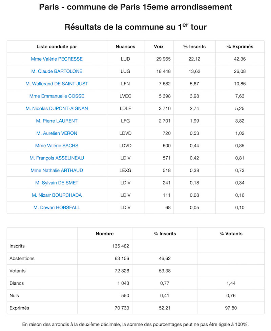Open M. Dawari HORSFALL link
The width and height of the screenshot is (271, 331).
pos(57,207)
